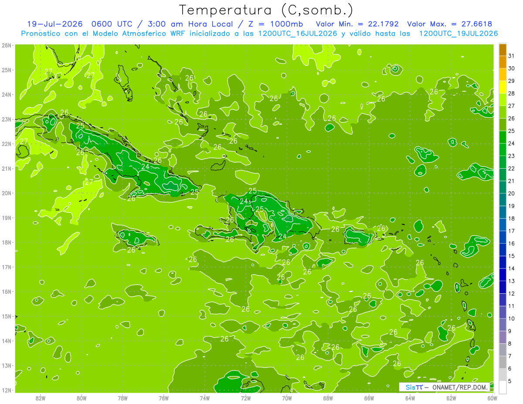
Task: Click the 76W longitude axis label
Action: pos(163,398)
